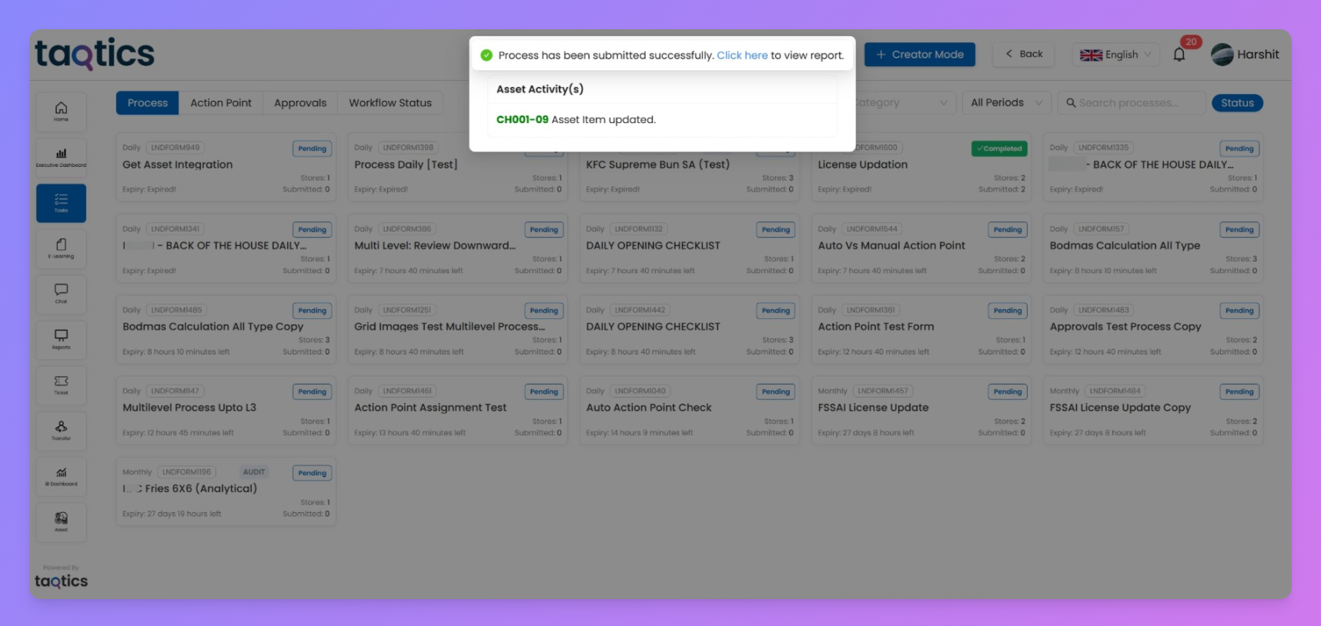Click the AUDIT tag on Fries 6X6
1321x626 pixels.
tap(254, 472)
